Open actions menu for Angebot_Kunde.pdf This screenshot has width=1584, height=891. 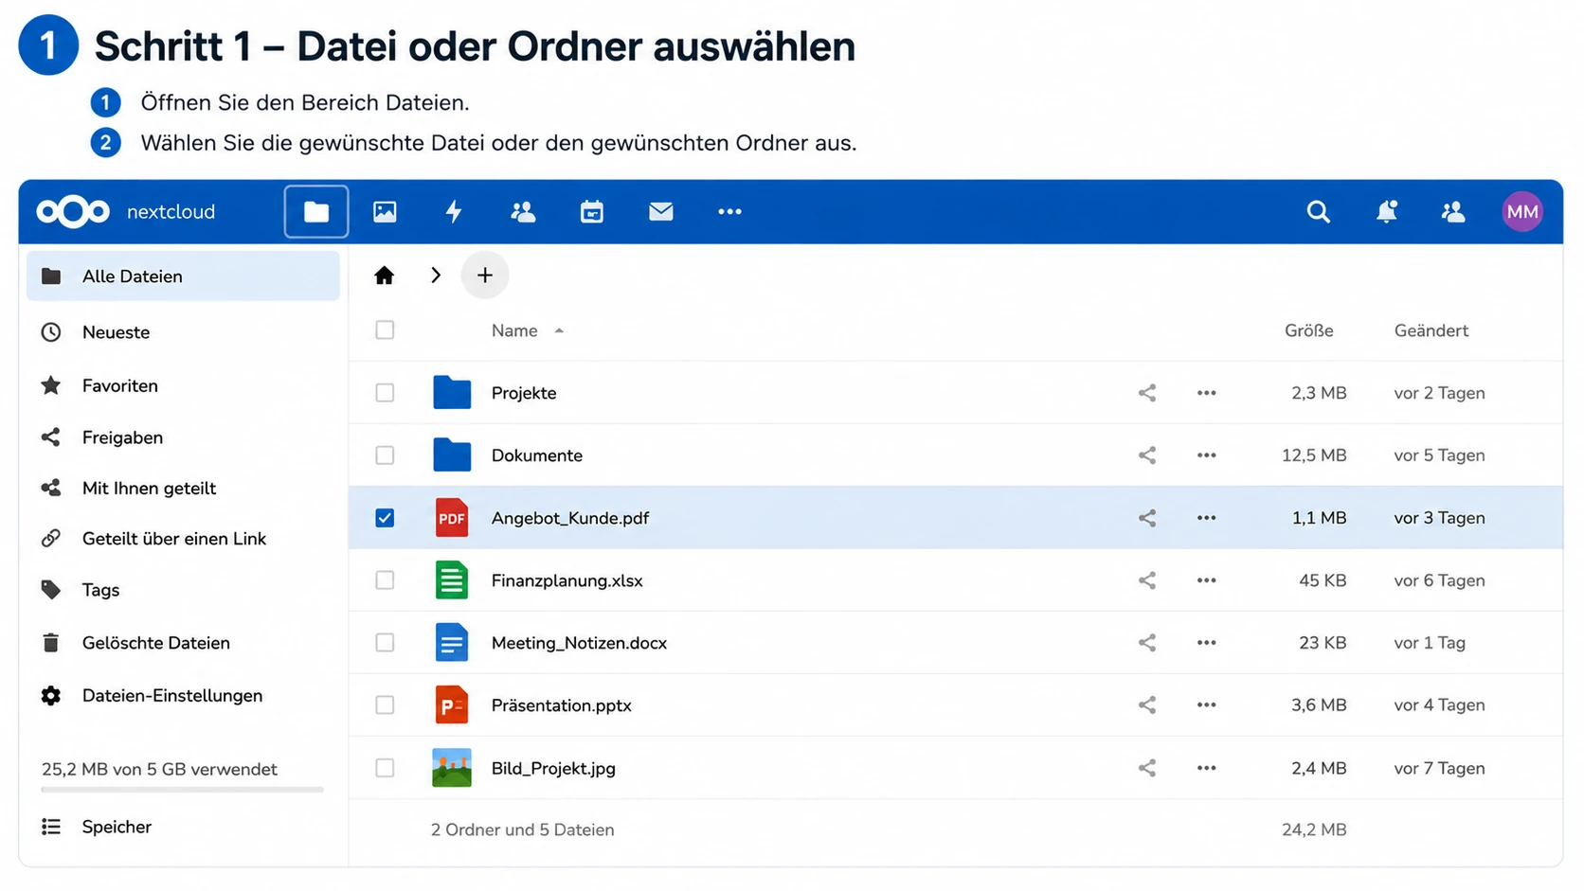(x=1206, y=518)
